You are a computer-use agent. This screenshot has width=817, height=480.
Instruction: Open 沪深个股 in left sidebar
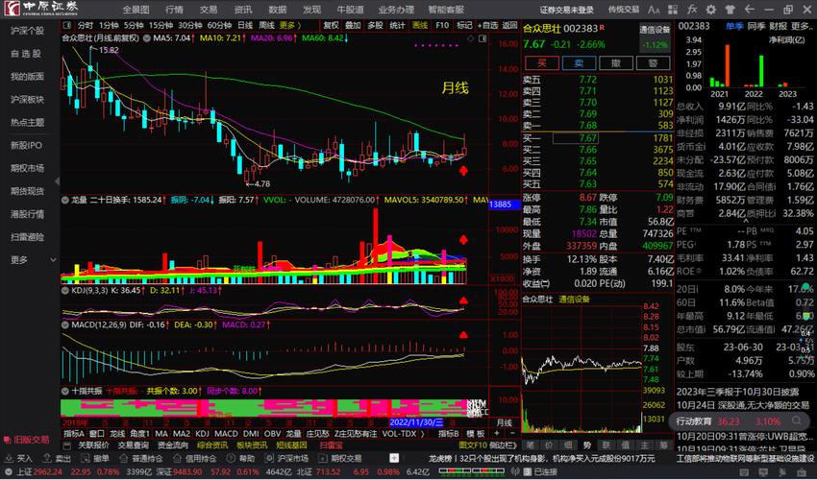coord(28,31)
